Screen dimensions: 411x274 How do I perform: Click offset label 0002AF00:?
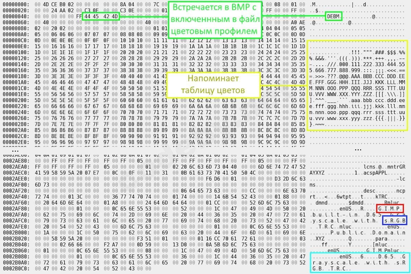pos(16,185)
